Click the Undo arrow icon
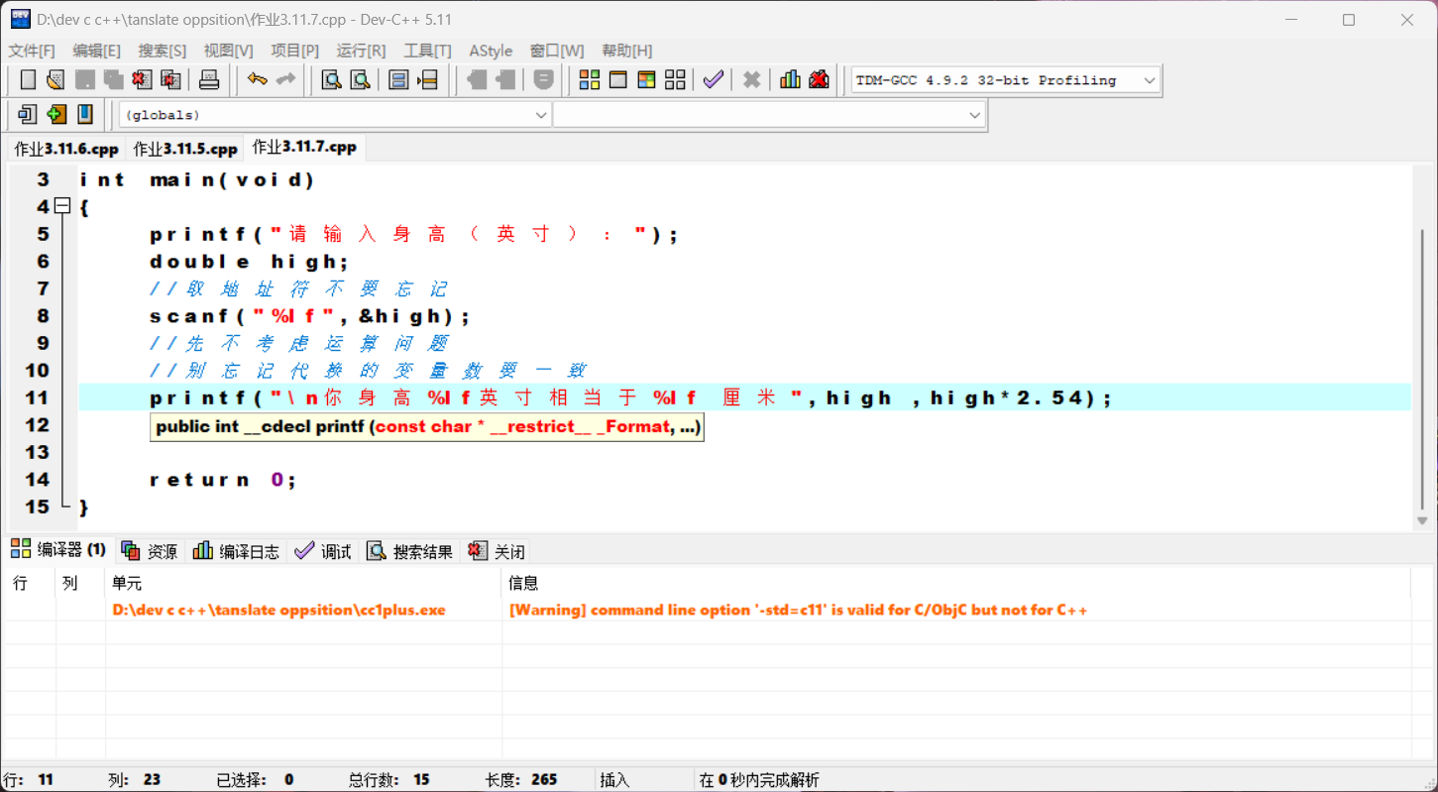1438x792 pixels. (x=258, y=80)
